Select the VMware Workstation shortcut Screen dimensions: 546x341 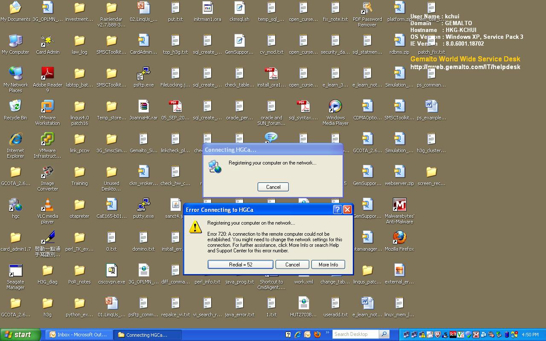tap(47, 113)
